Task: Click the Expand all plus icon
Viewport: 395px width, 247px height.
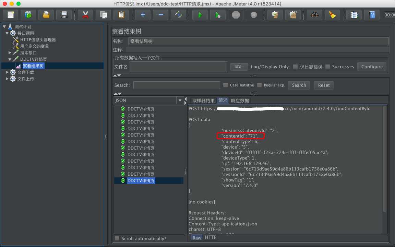Action: click(143, 15)
